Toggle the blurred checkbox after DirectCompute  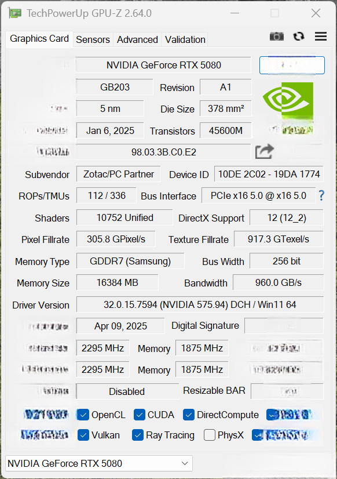click(272, 415)
